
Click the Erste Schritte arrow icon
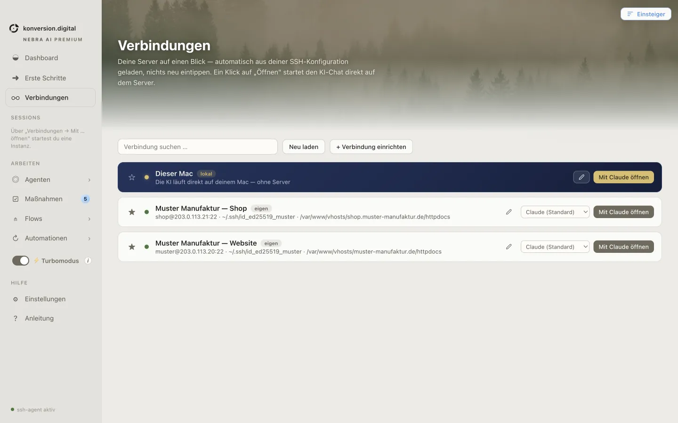(x=16, y=78)
